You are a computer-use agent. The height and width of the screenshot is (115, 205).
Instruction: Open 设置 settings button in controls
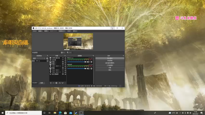(110, 68)
